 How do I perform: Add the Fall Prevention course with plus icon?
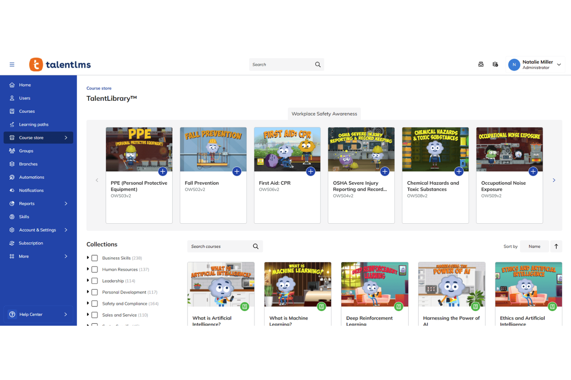pos(237,172)
